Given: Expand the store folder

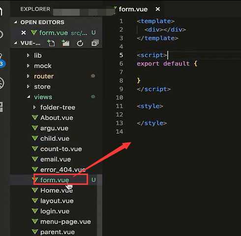Looking at the screenshot, I should 28,87.
